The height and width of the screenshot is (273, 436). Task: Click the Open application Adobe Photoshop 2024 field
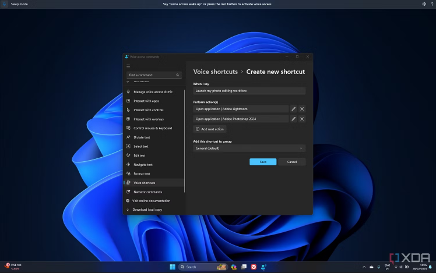241,119
